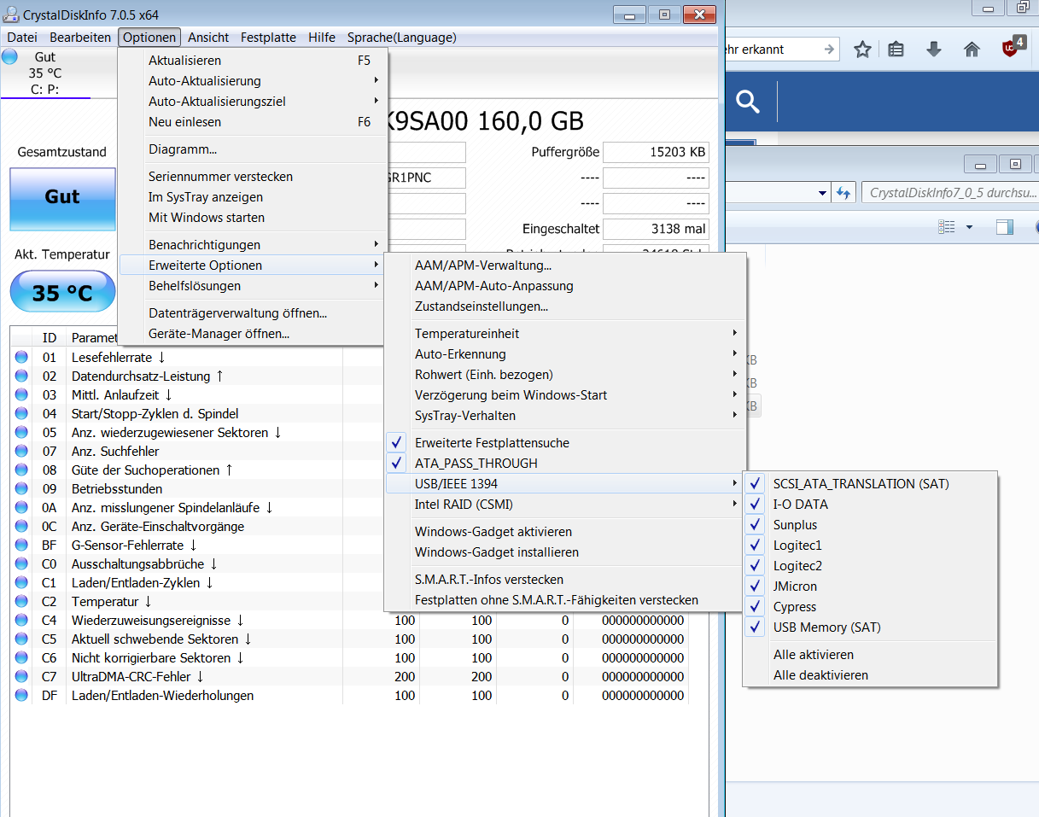This screenshot has width=1039, height=817.
Task: Click the CrystalDiskInfo title bar app icon
Action: point(13,15)
